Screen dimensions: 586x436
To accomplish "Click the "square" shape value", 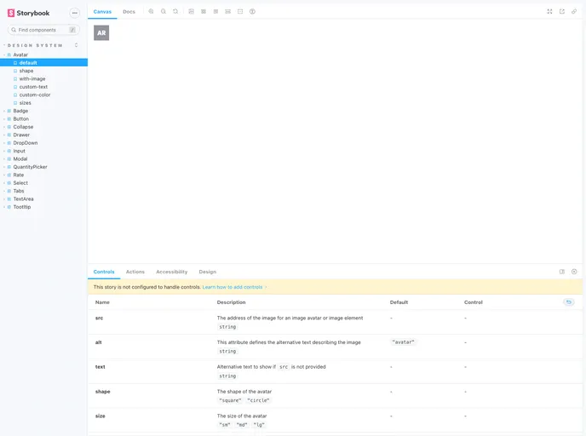I will [x=230, y=400].
